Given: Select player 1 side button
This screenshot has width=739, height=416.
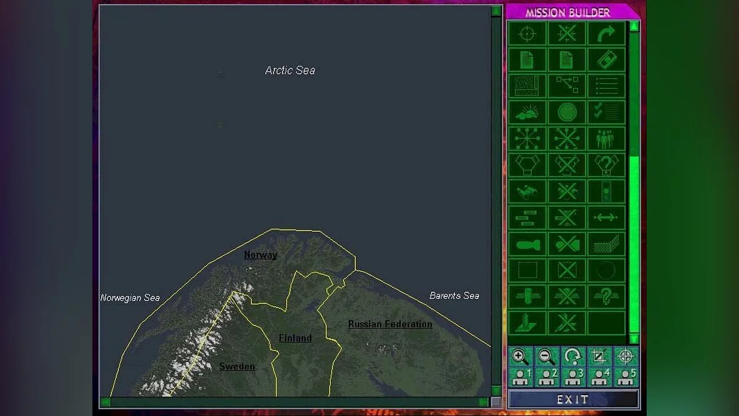Looking at the screenshot, I should click(520, 377).
